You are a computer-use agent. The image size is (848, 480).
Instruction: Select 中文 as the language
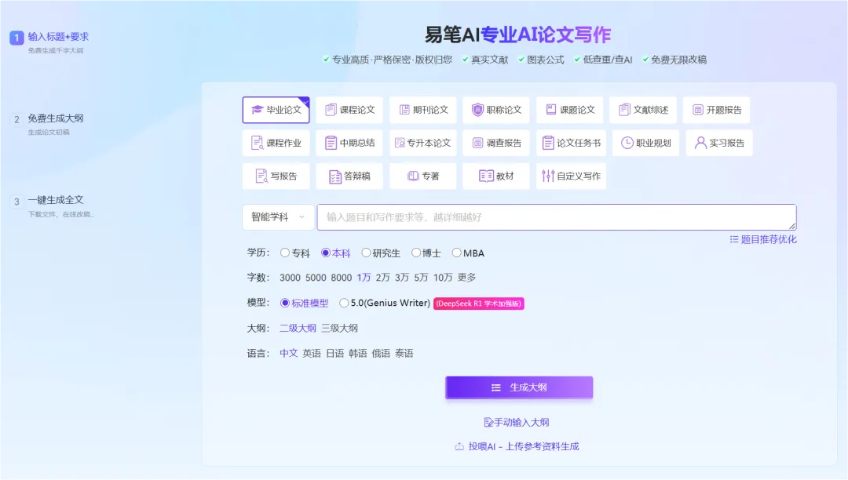(289, 354)
